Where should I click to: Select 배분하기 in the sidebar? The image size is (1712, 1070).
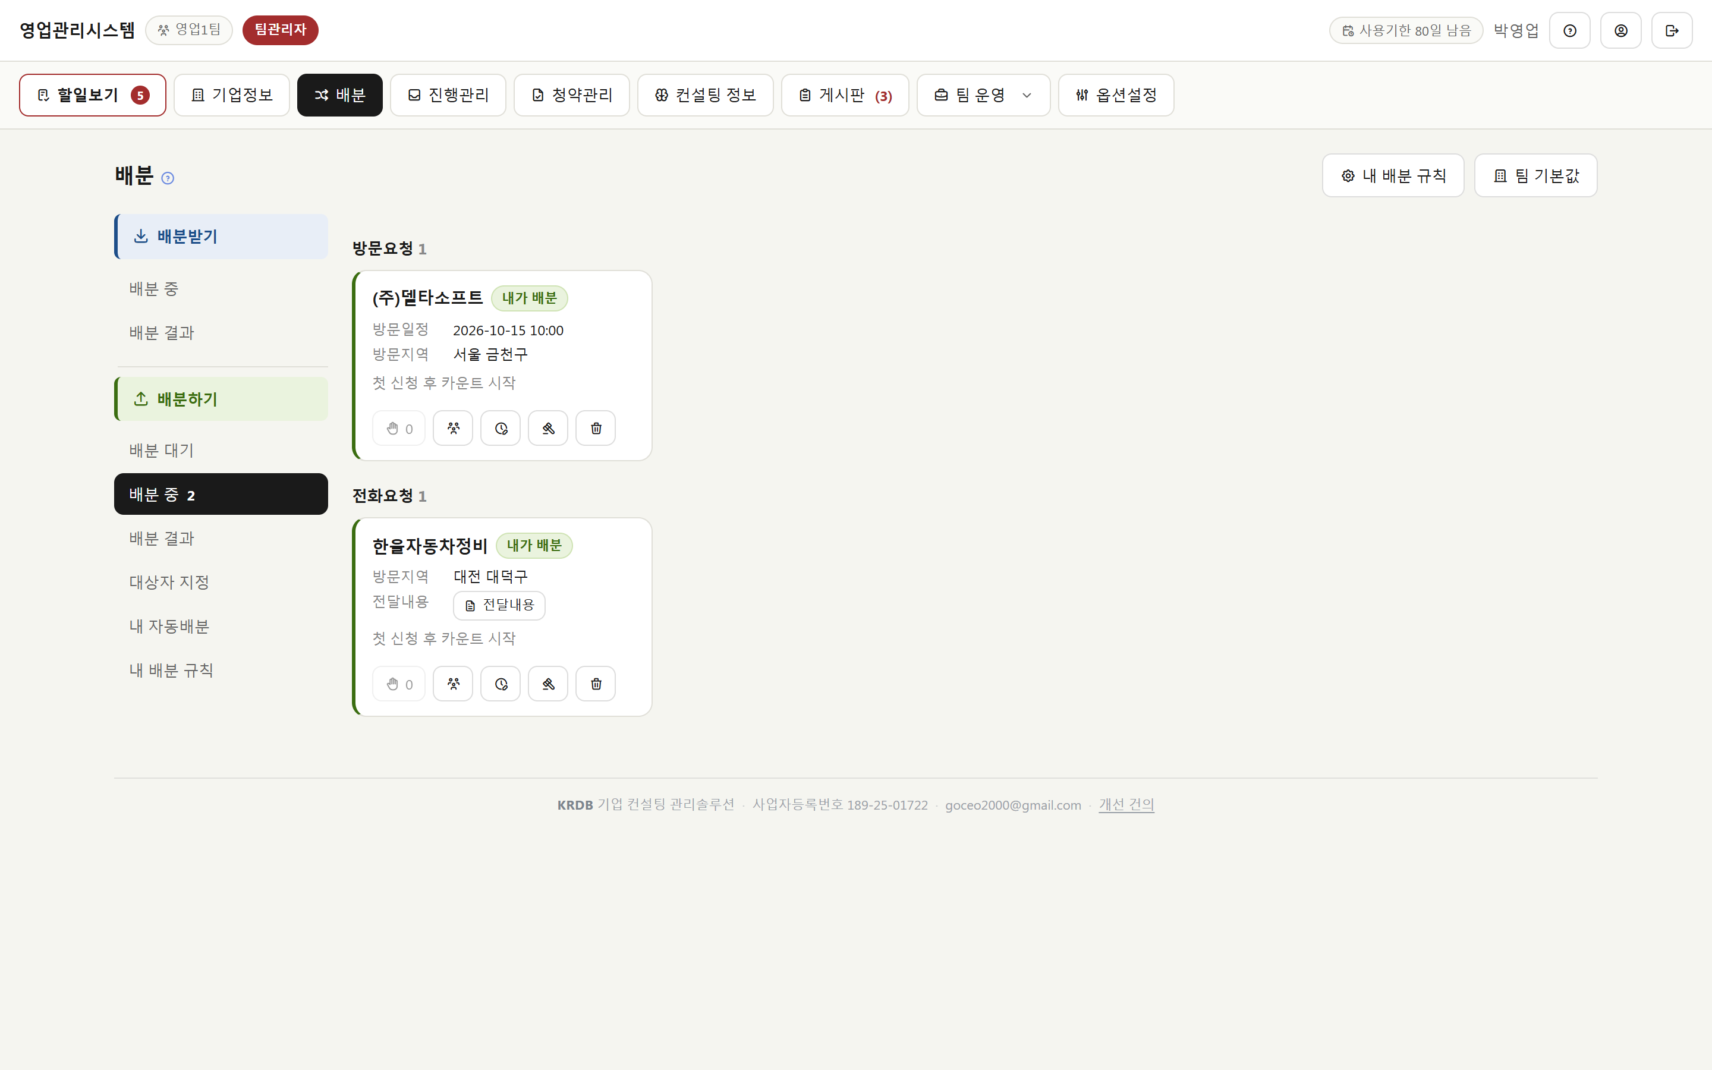(221, 399)
